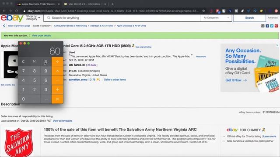Click calculator digit 9

45,71
